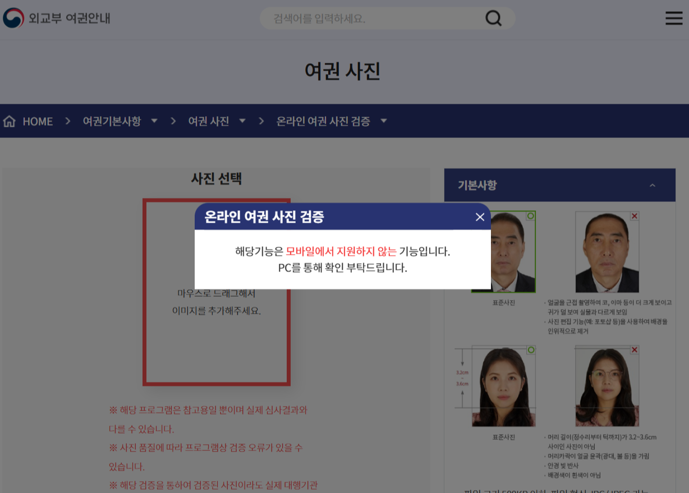The width and height of the screenshot is (689, 493).
Task: Open the hamburger menu at top right
Action: pyautogui.click(x=673, y=18)
